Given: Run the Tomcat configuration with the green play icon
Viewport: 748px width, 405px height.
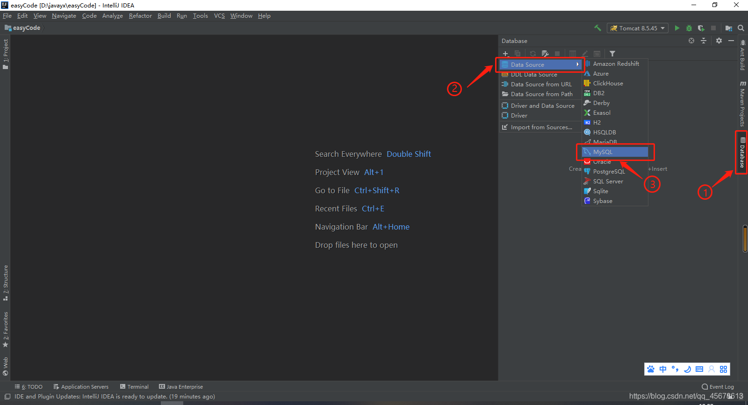Looking at the screenshot, I should 677,28.
